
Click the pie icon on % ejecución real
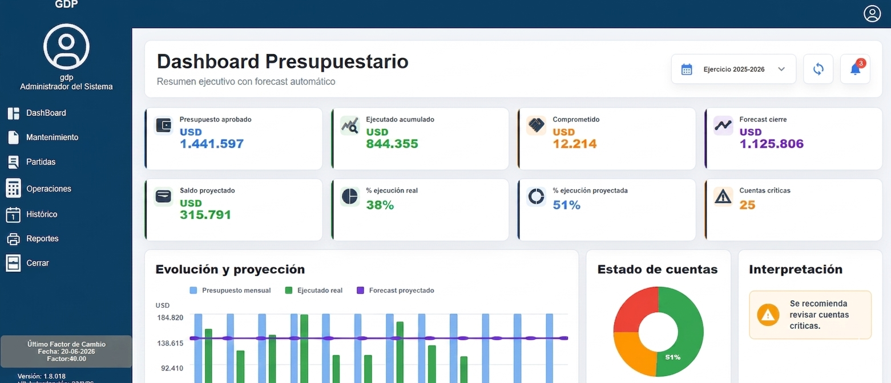point(349,197)
